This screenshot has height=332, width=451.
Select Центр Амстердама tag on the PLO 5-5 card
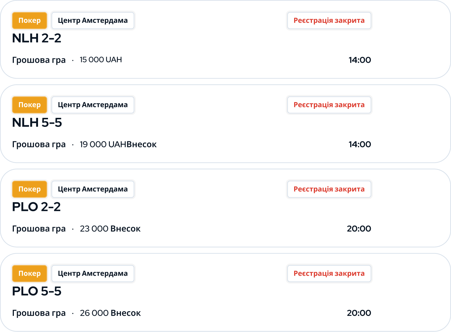[x=93, y=274]
